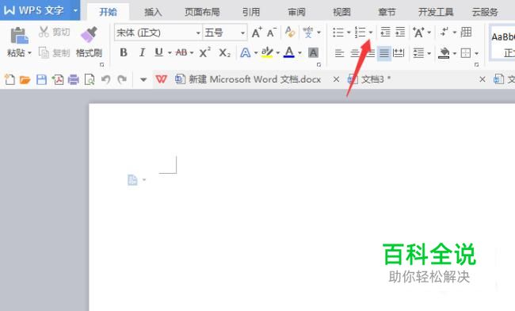Click the line spacing icon
The width and height of the screenshot is (515, 311).
(418, 53)
